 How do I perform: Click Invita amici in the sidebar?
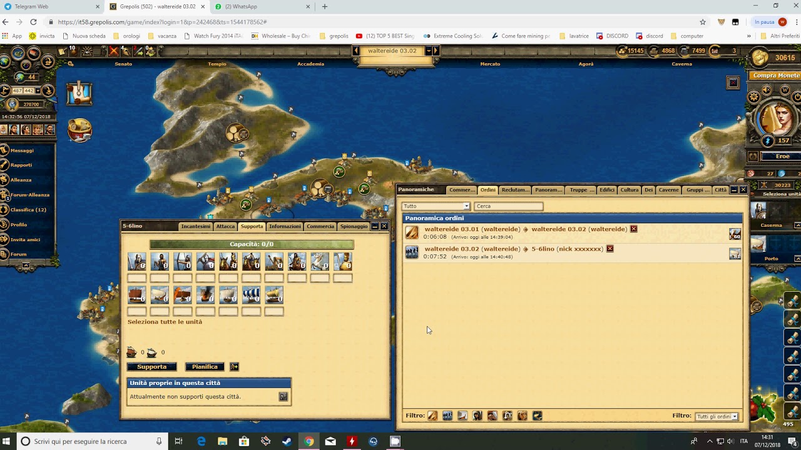(x=25, y=239)
